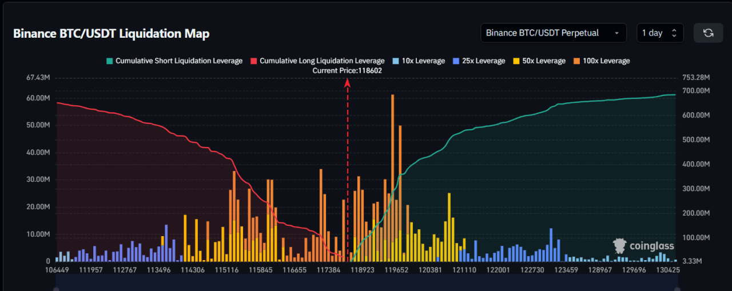The height and width of the screenshot is (291, 732).
Task: Click the 115116 x-axis price label
Action: point(227,269)
